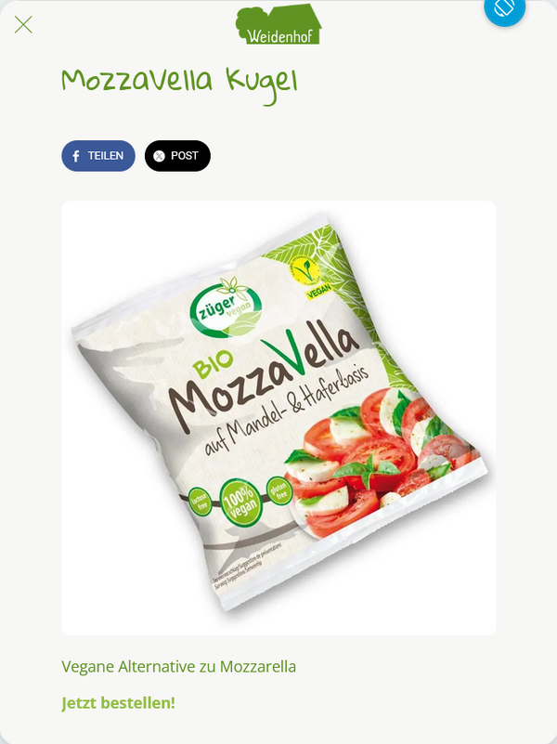This screenshot has width=557, height=744.
Task: Click the züger vegan logo on package
Action: click(227, 308)
